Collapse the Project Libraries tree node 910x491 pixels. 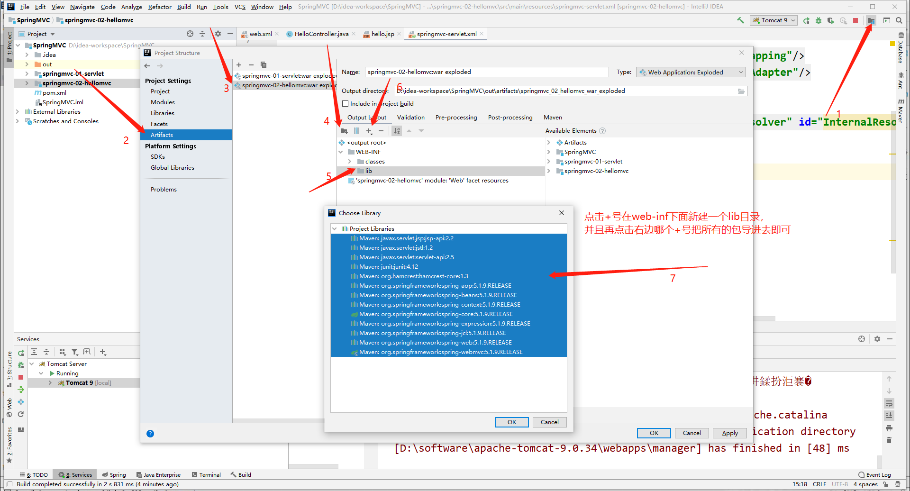tap(335, 229)
